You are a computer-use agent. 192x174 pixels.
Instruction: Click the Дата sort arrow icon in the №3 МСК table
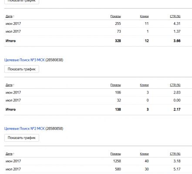(13, 85)
